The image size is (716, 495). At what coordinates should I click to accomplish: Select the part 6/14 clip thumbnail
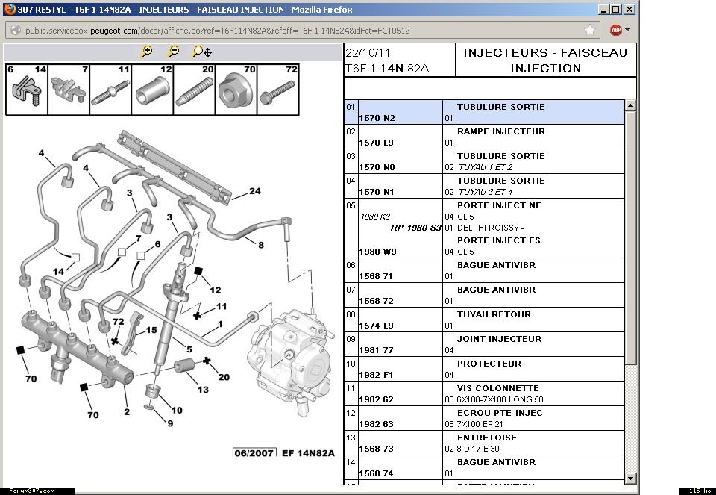pos(27,90)
